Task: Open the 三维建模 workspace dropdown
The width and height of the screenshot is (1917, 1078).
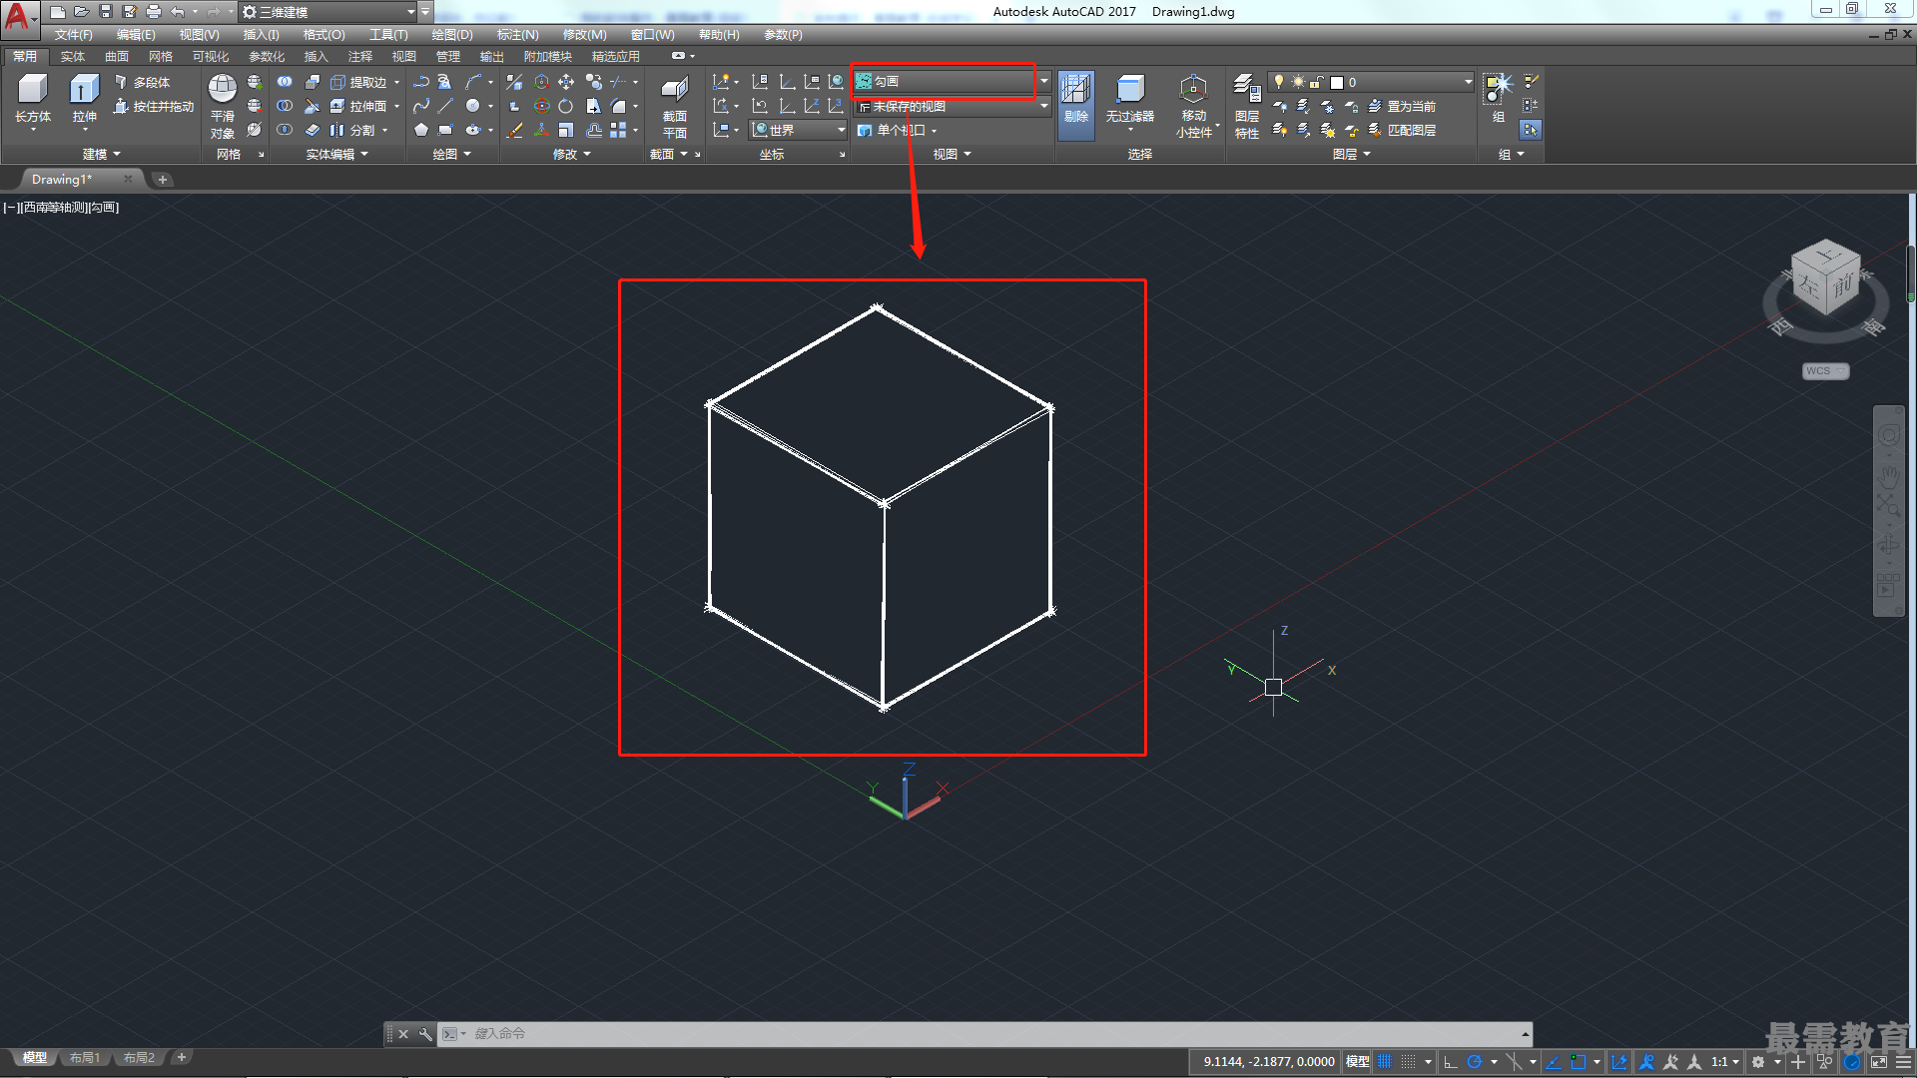Action: click(328, 12)
